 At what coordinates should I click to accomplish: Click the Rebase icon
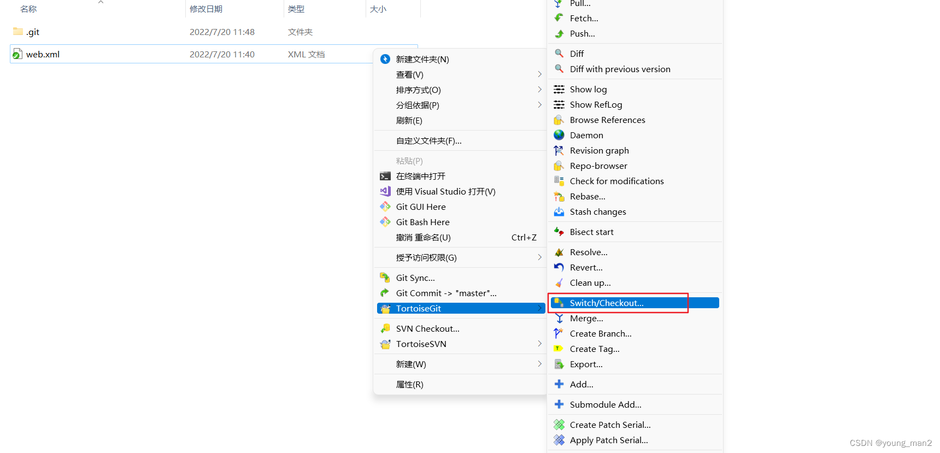pyautogui.click(x=559, y=196)
